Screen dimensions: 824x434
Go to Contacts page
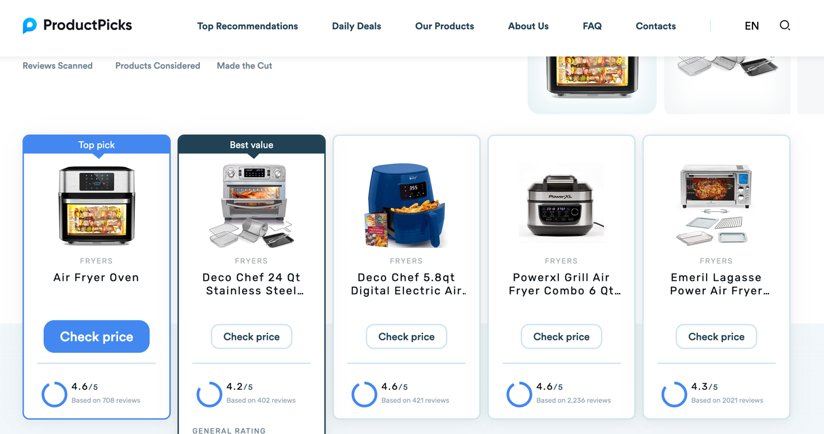[x=656, y=26]
